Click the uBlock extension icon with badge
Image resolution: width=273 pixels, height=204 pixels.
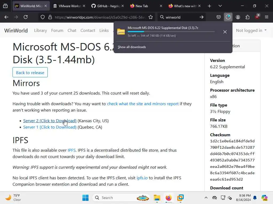257,17
